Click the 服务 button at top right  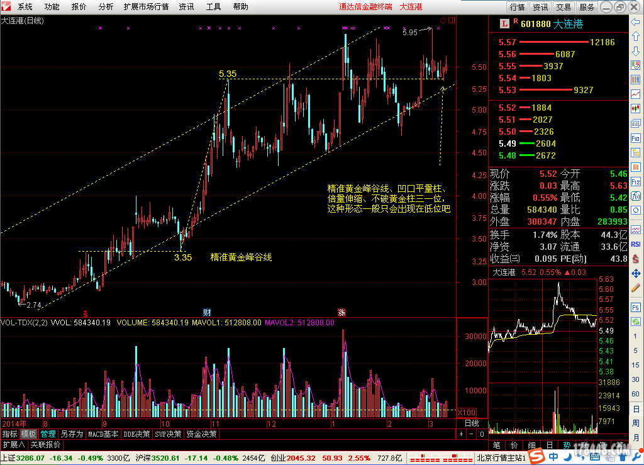587,7
